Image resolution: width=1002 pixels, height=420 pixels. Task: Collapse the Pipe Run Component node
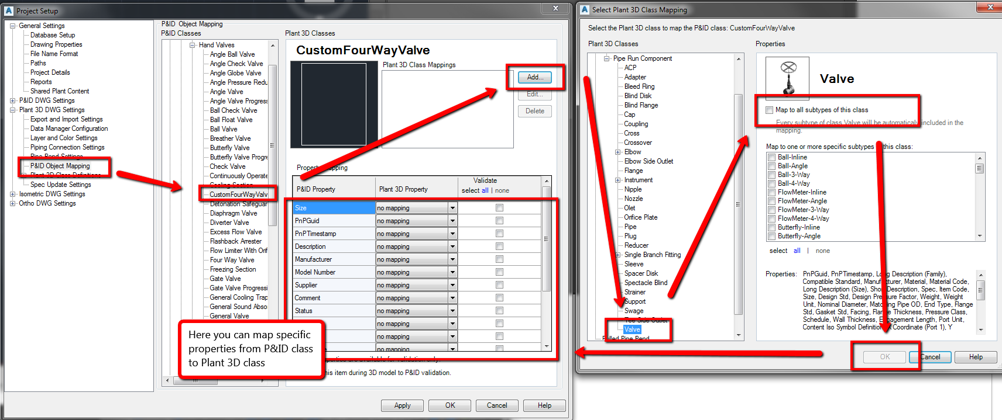pyautogui.click(x=607, y=58)
